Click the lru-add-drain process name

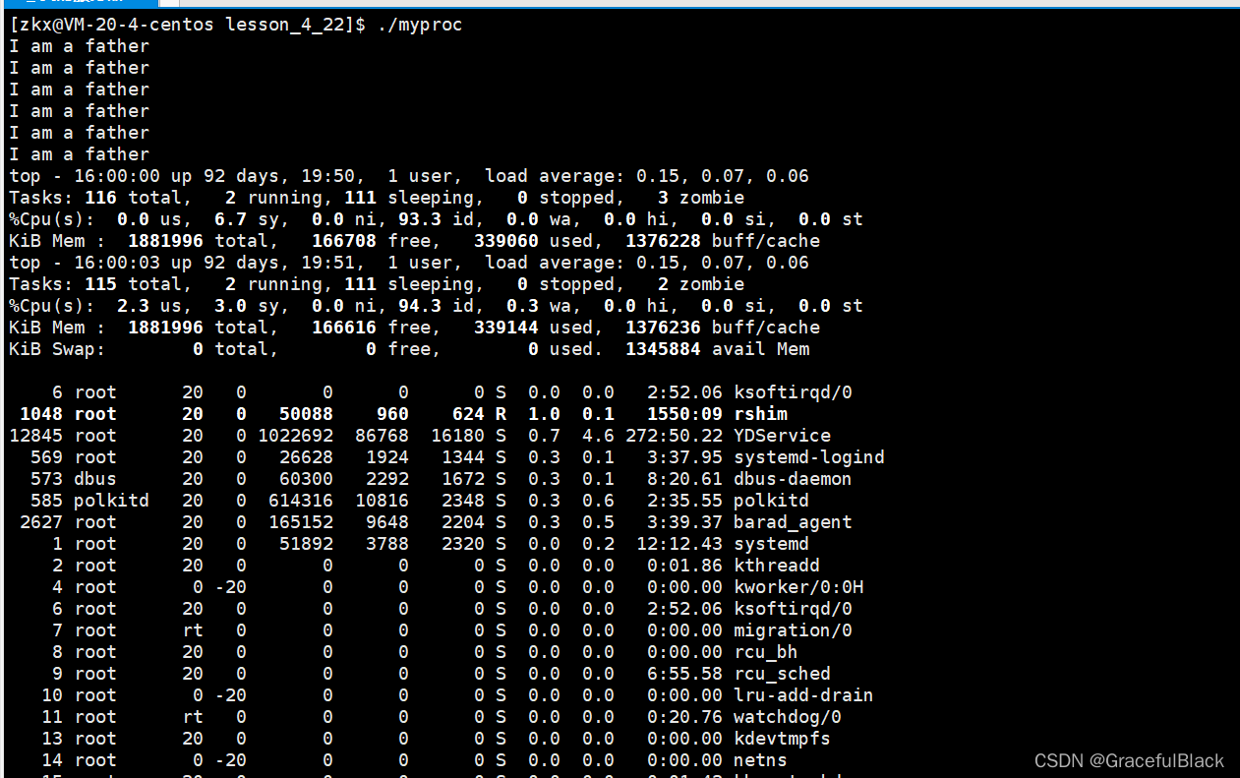tap(803, 695)
